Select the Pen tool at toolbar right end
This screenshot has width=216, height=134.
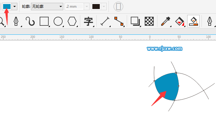tap(210, 21)
